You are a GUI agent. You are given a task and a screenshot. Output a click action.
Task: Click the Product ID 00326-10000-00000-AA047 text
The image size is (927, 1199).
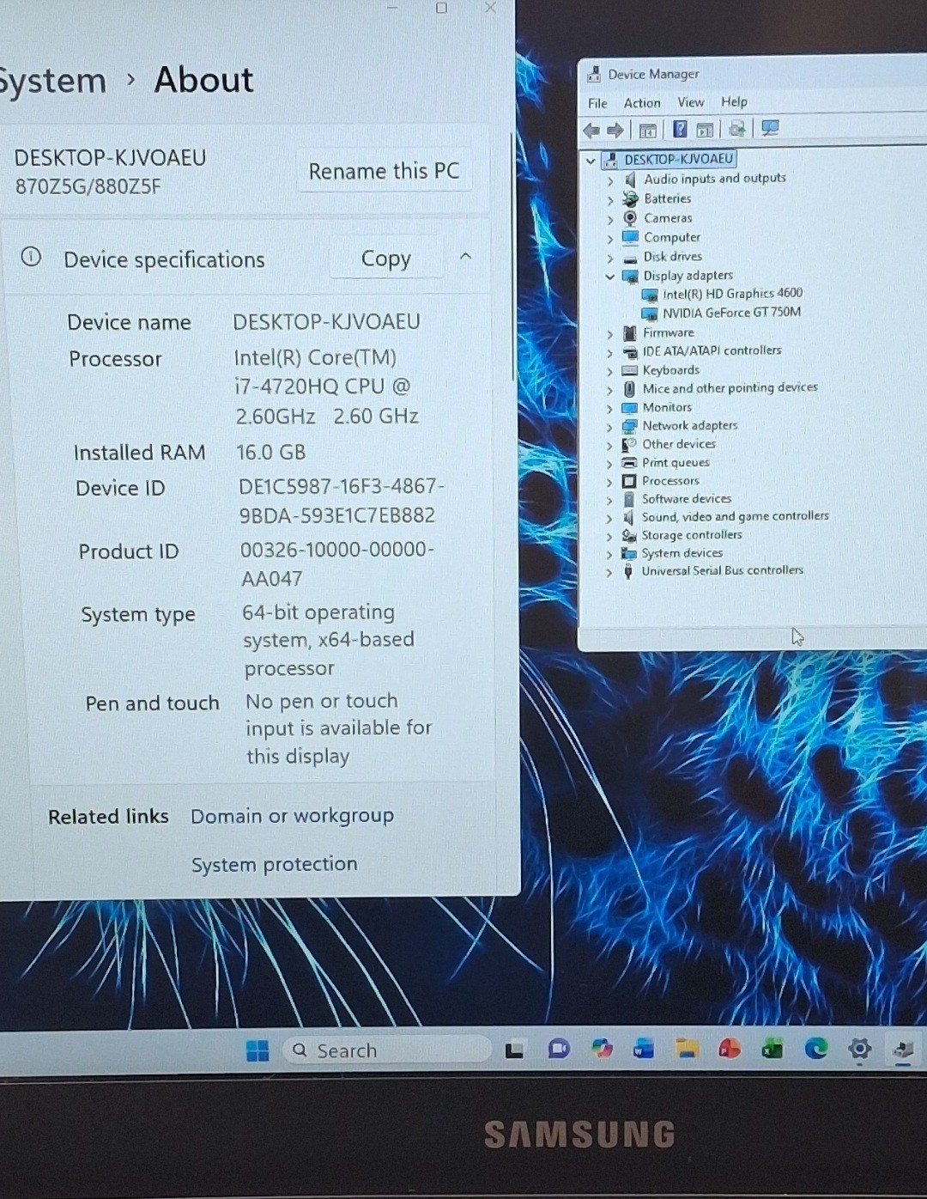[337, 563]
